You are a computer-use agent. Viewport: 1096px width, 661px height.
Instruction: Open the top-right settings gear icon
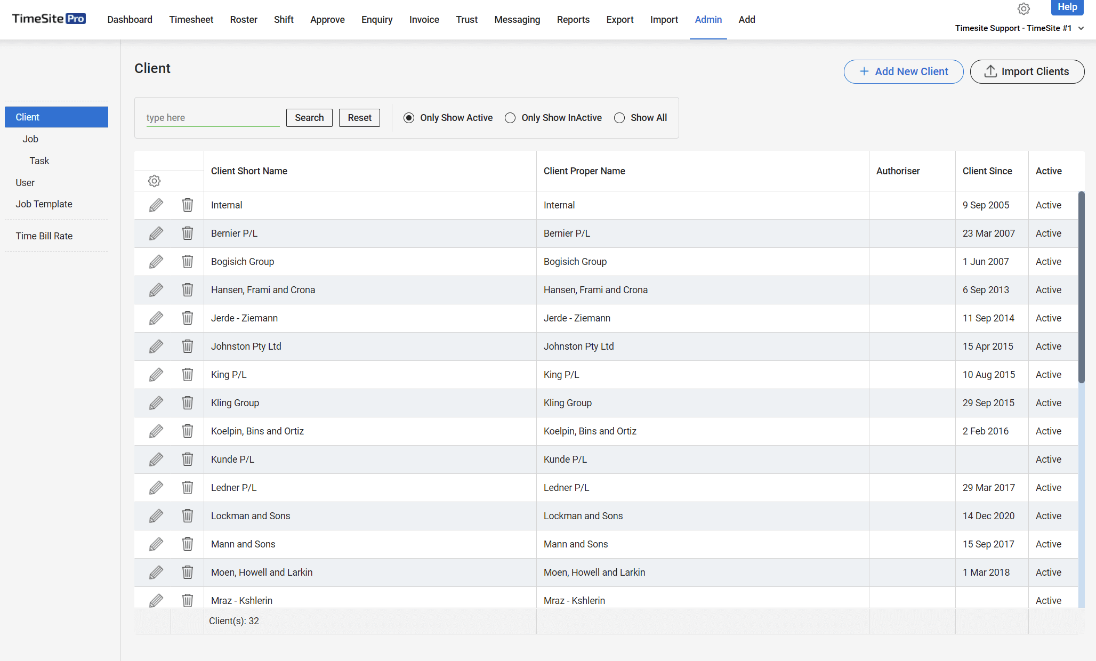1024,9
